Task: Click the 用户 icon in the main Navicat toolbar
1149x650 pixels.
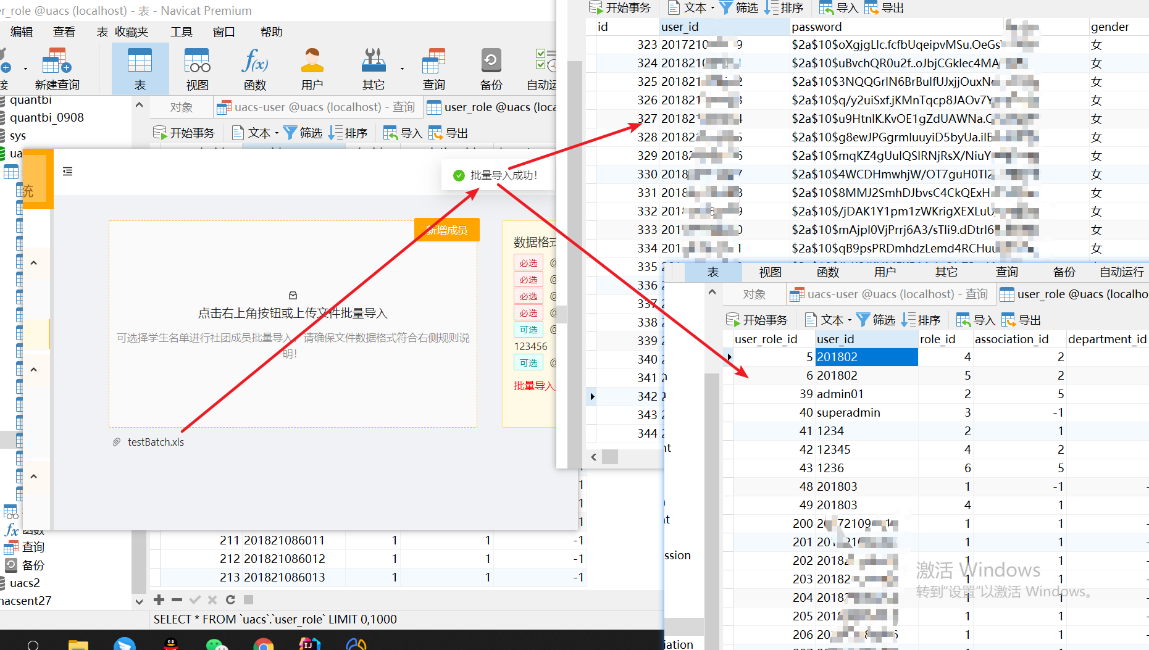Action: click(312, 69)
